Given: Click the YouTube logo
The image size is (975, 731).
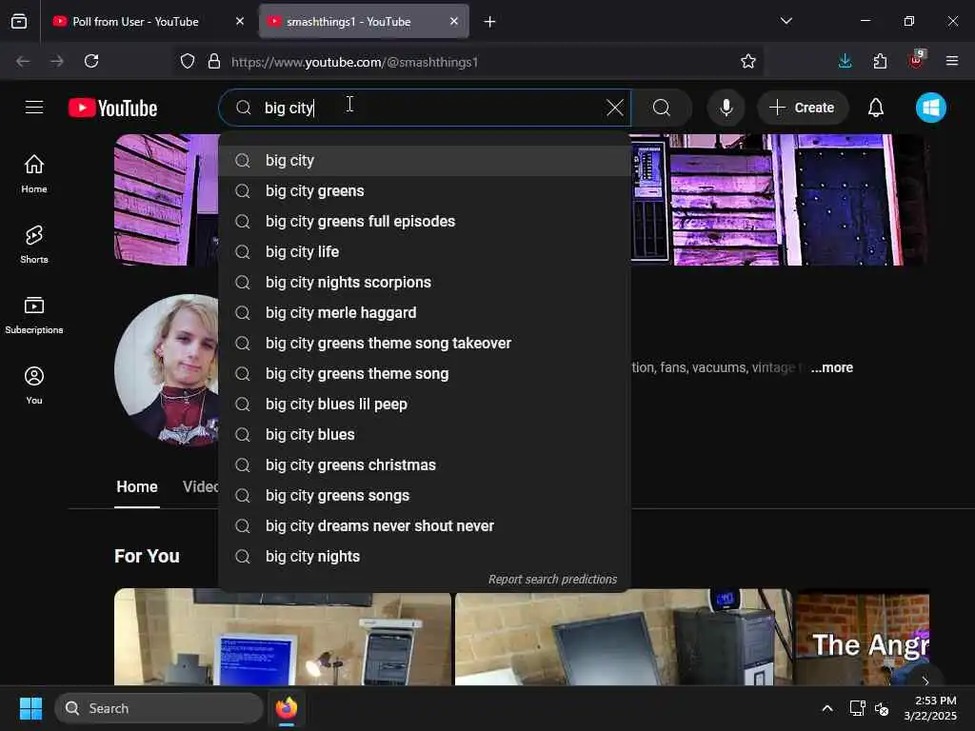Looking at the screenshot, I should pos(112,109).
